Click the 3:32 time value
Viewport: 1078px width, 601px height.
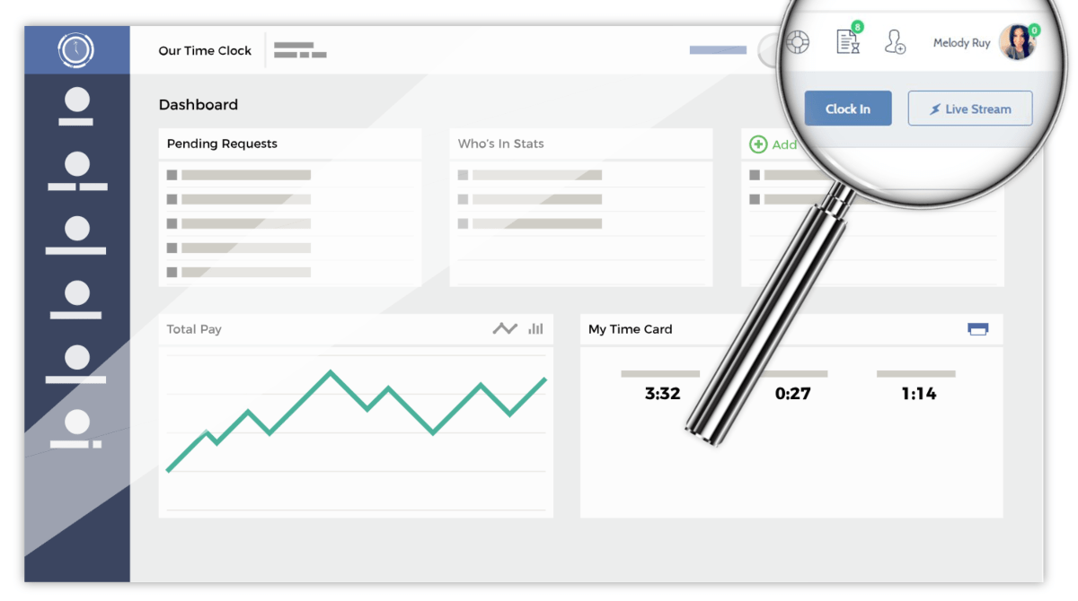663,393
